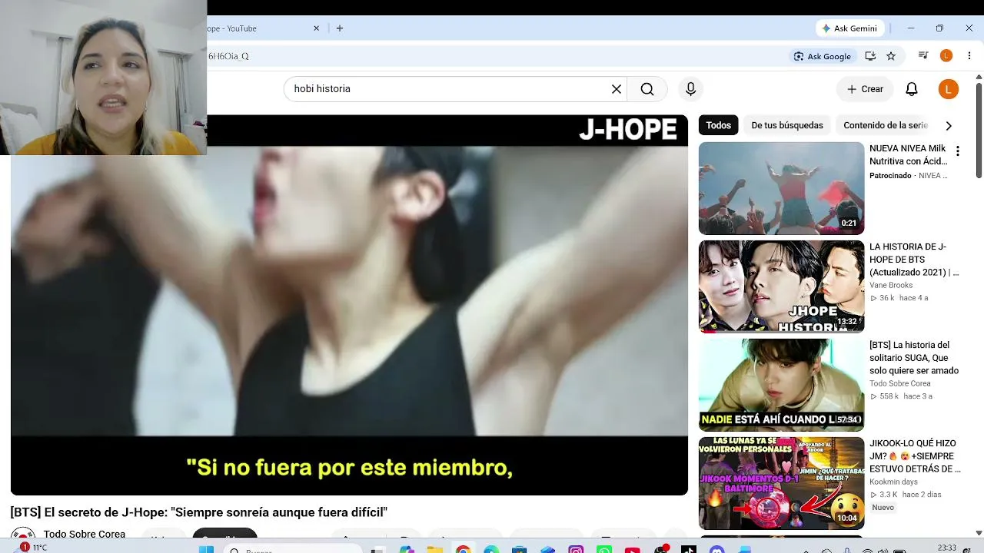Open the Chrome profile avatar in toolbar
Screen dimensions: 984x553
pyautogui.click(x=946, y=56)
